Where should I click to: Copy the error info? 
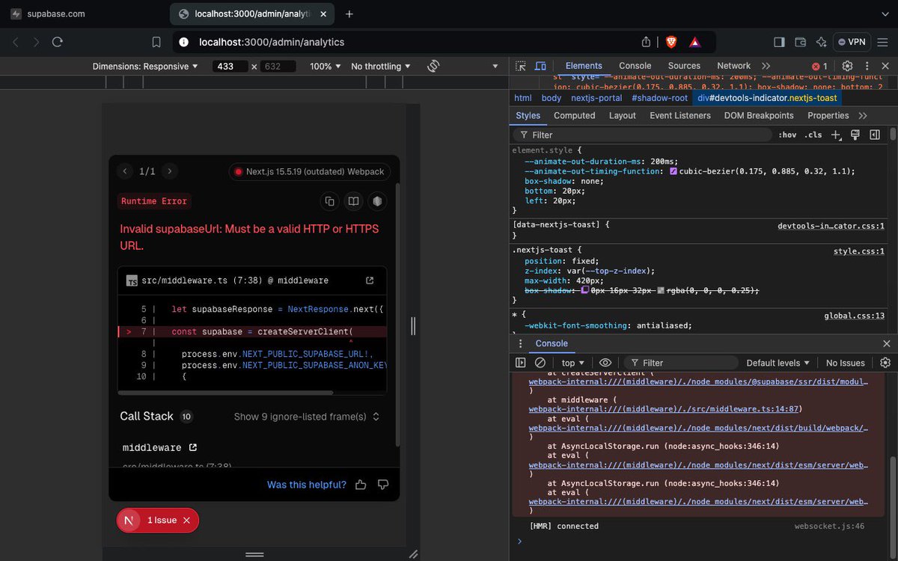pyautogui.click(x=329, y=201)
